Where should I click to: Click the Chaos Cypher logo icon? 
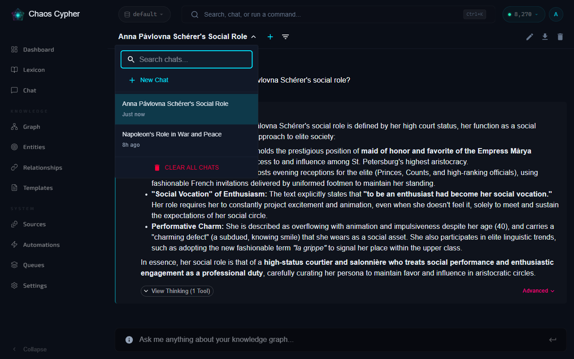(18, 15)
